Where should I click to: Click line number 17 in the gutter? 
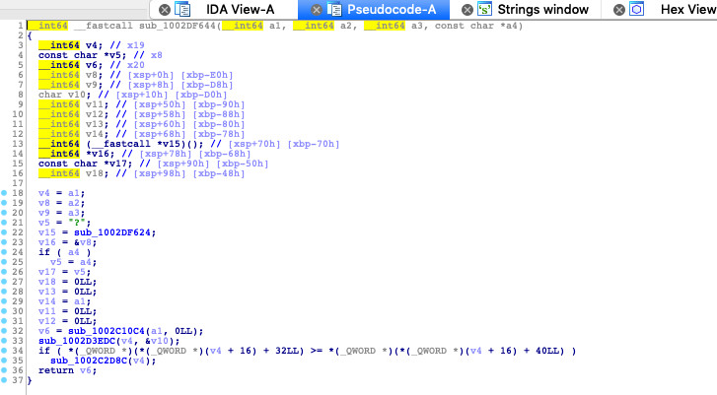(18, 183)
